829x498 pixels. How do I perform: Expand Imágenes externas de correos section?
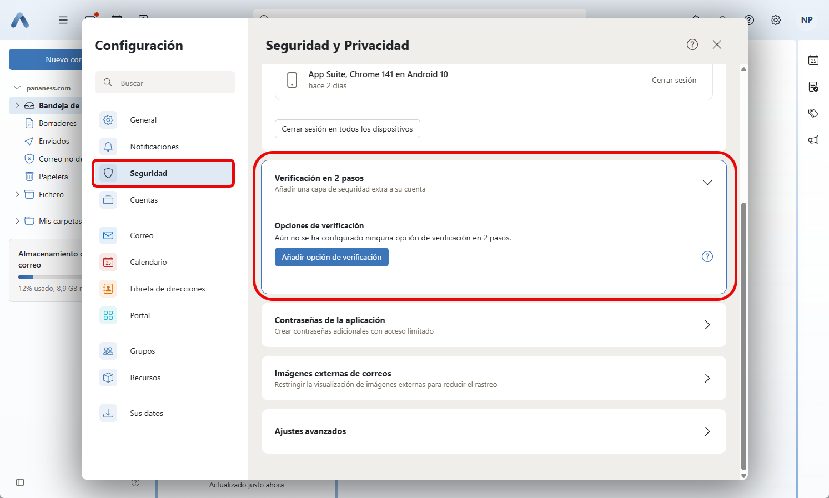coord(707,378)
